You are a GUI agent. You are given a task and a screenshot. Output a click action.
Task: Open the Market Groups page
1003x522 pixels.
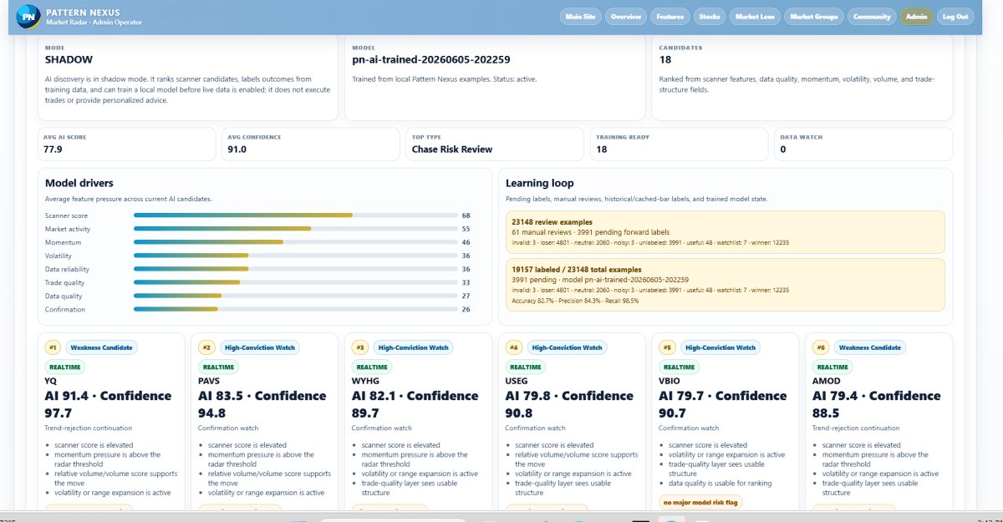point(814,17)
